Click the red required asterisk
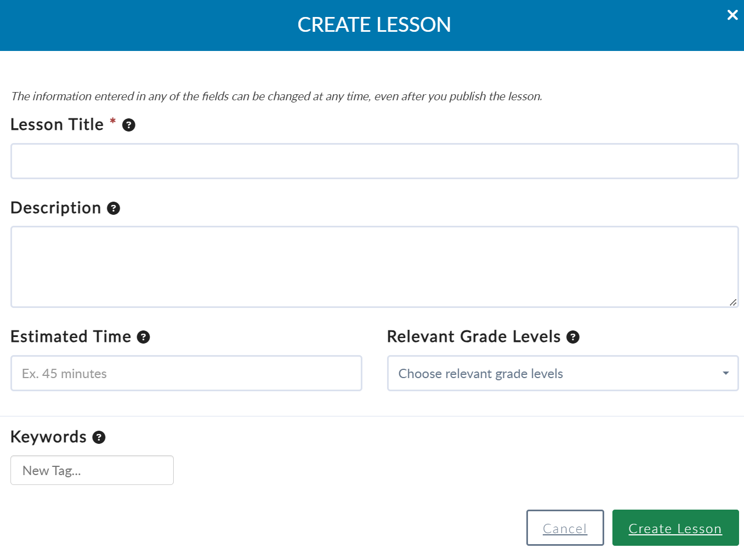The image size is (744, 554). (112, 121)
